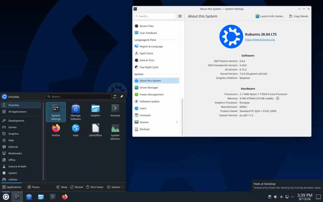Open the hamburger menu in System Settings
This screenshot has width=323, height=202.
180,16
